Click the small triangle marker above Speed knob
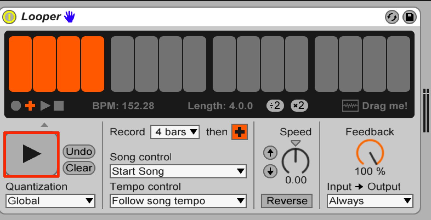The height and width of the screenshot is (220, 431). (x=296, y=143)
